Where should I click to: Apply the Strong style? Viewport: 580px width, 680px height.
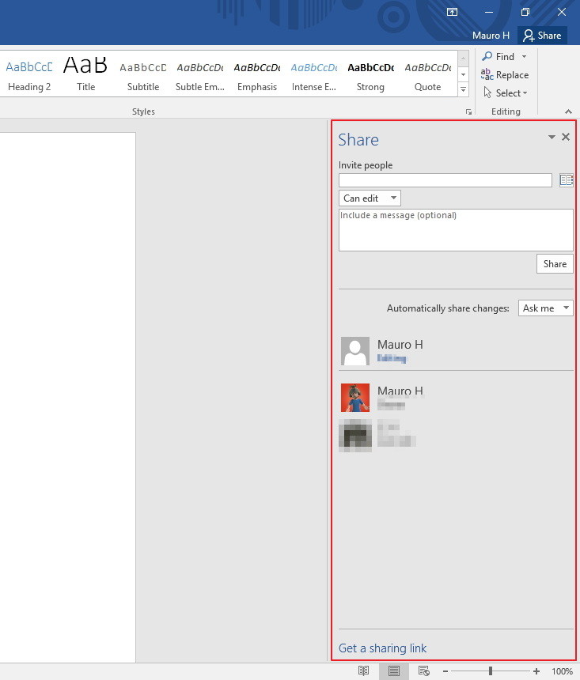pyautogui.click(x=371, y=74)
